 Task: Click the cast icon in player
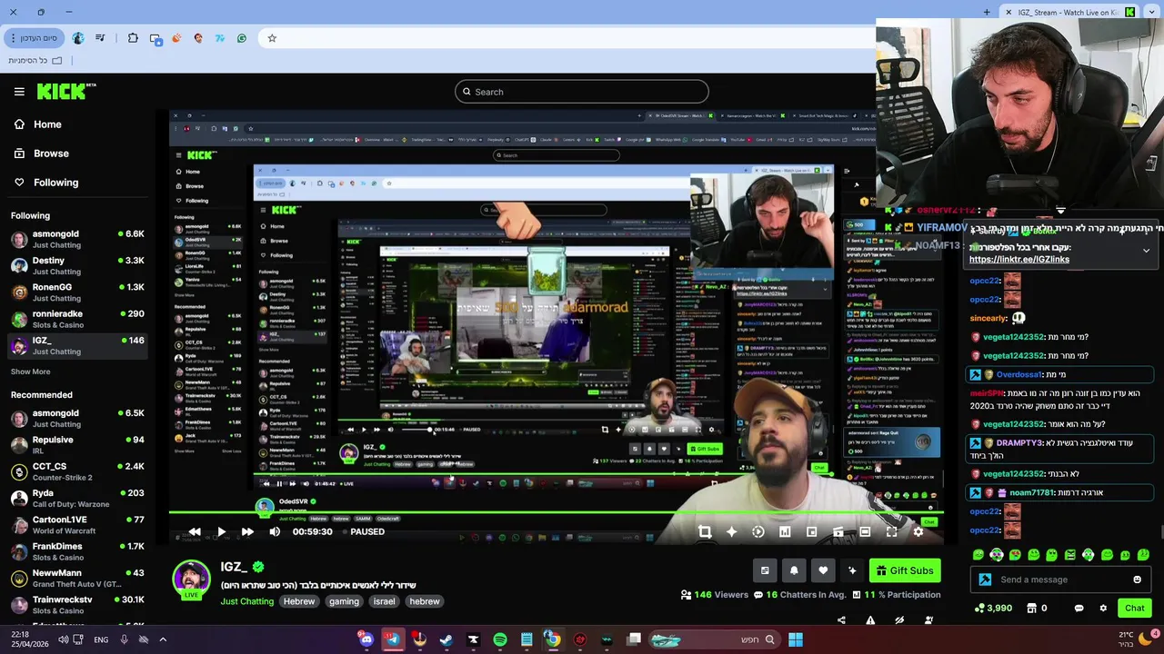point(838,532)
